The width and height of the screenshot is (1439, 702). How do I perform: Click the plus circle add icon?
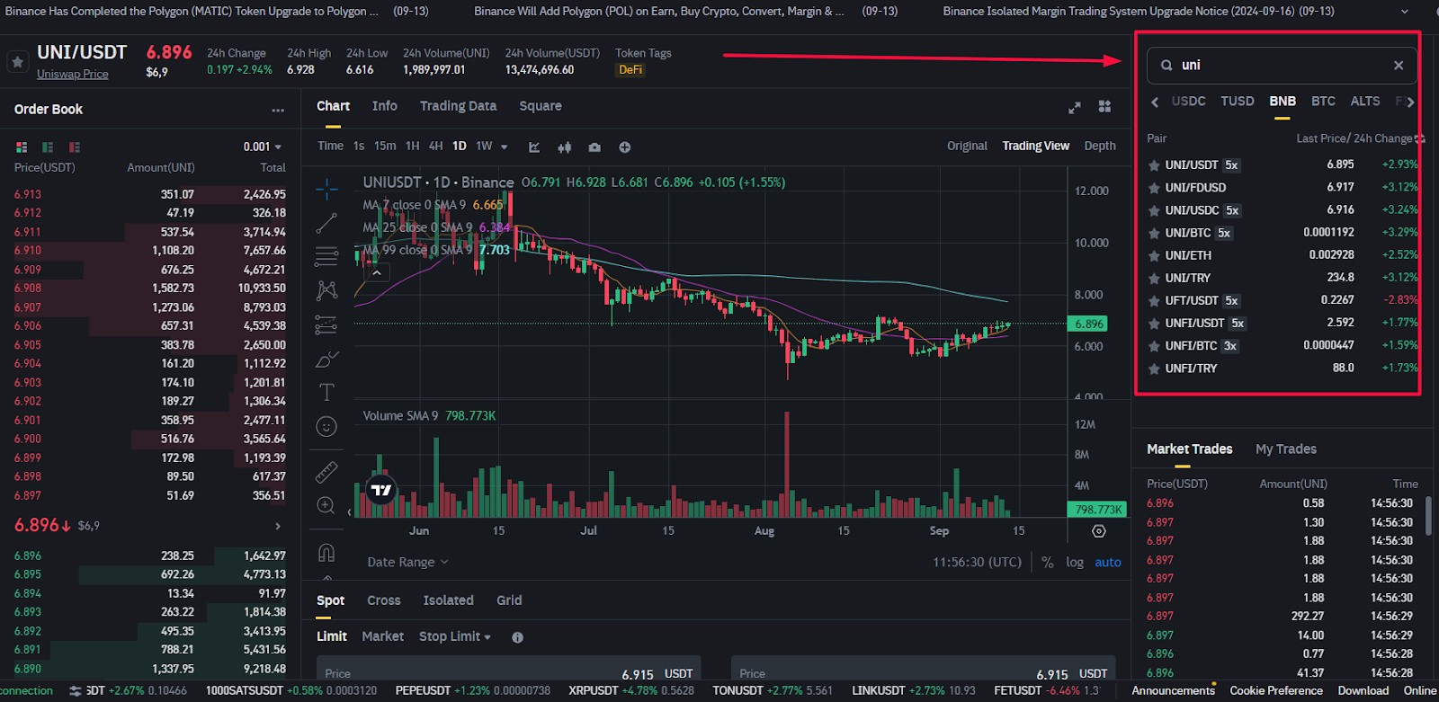pos(625,147)
